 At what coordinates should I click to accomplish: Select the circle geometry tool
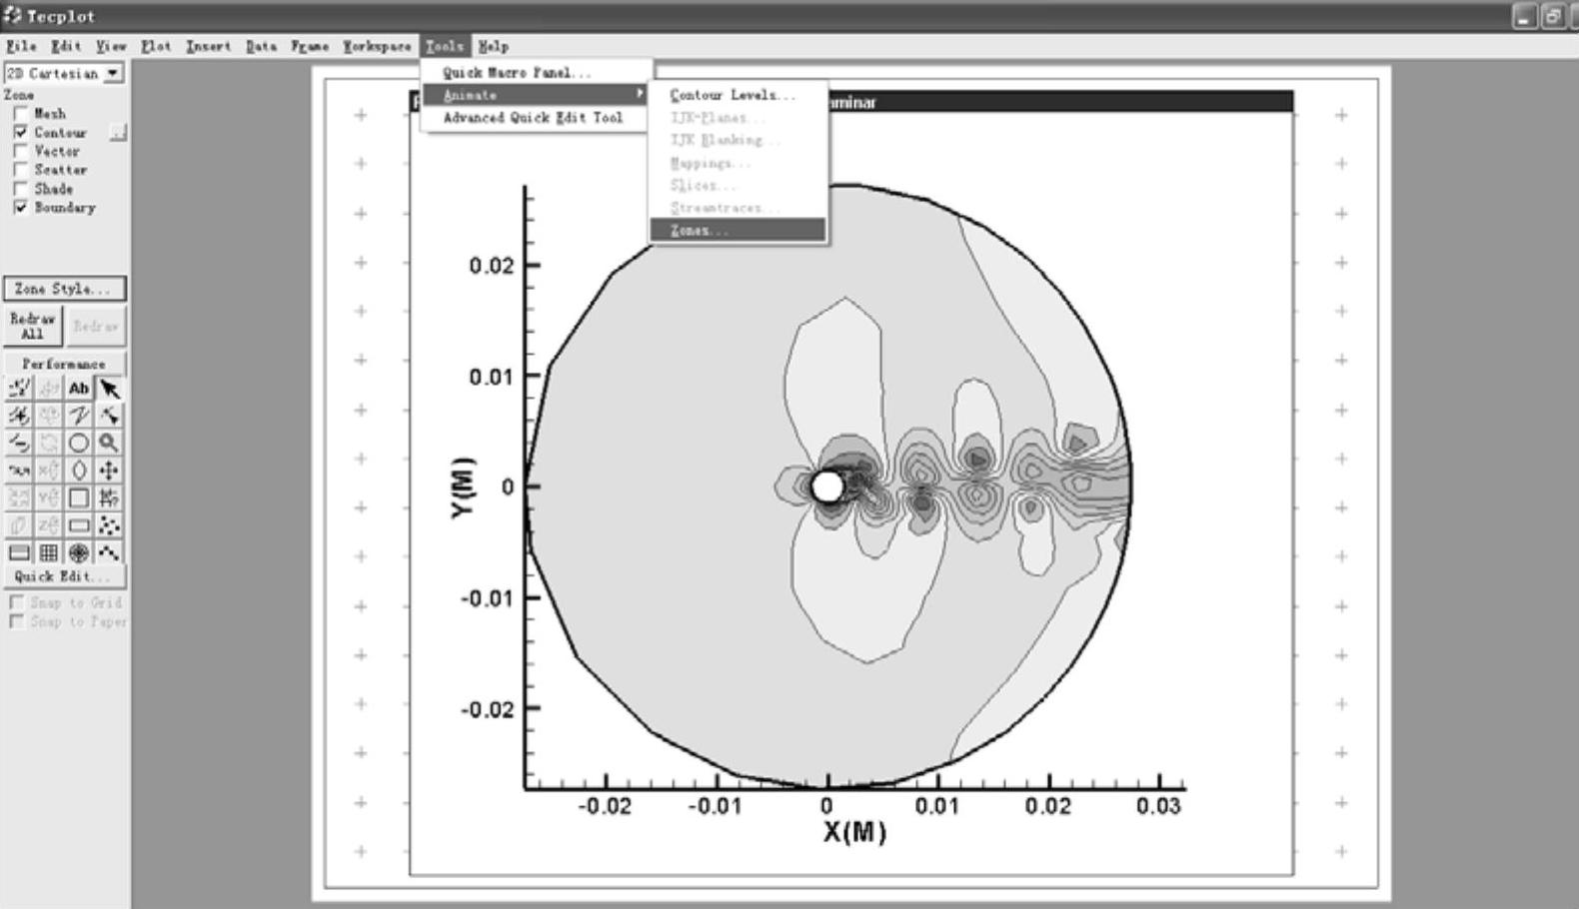point(79,443)
